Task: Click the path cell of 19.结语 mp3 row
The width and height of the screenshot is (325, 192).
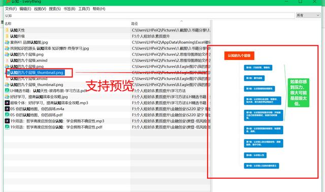Action: 171,121
